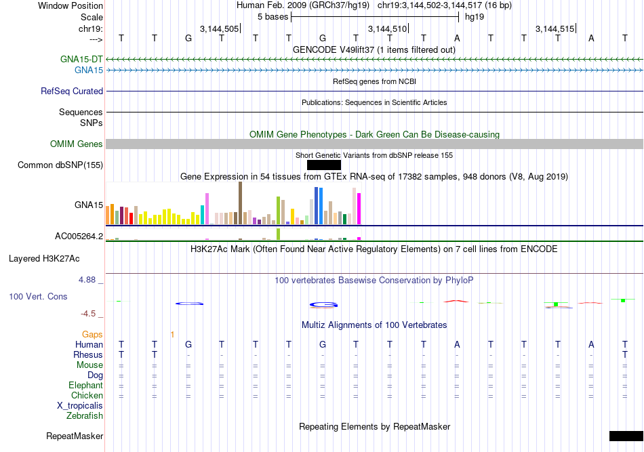Click the OMIM Gene Phenotypes title
Viewport: 644px width, 452px height.
tap(374, 134)
